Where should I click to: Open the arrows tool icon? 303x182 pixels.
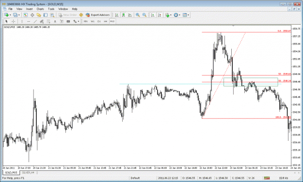pos(75,21)
